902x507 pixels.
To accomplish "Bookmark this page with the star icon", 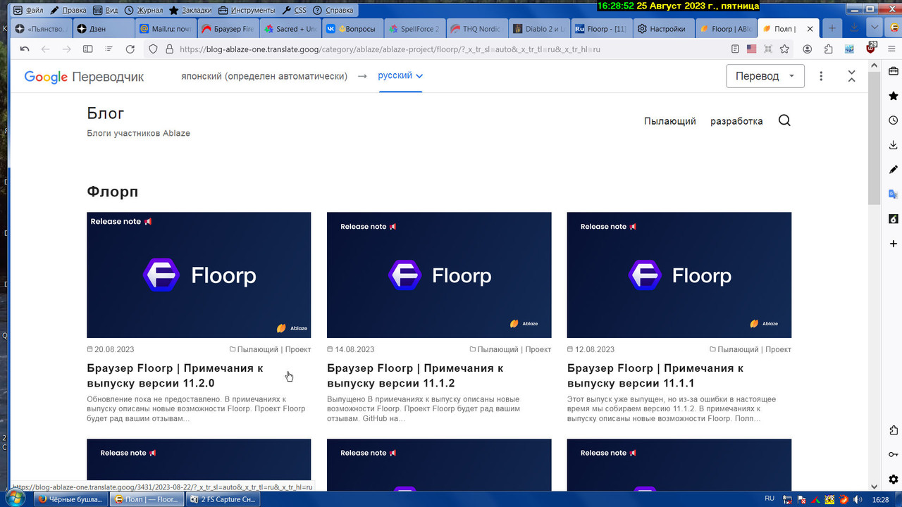I will click(x=784, y=49).
